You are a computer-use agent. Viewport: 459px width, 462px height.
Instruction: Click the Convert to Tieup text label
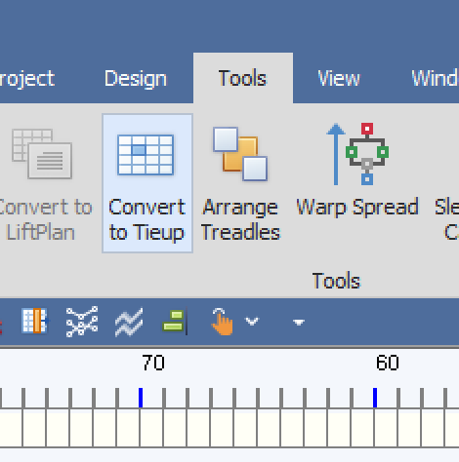tap(146, 220)
